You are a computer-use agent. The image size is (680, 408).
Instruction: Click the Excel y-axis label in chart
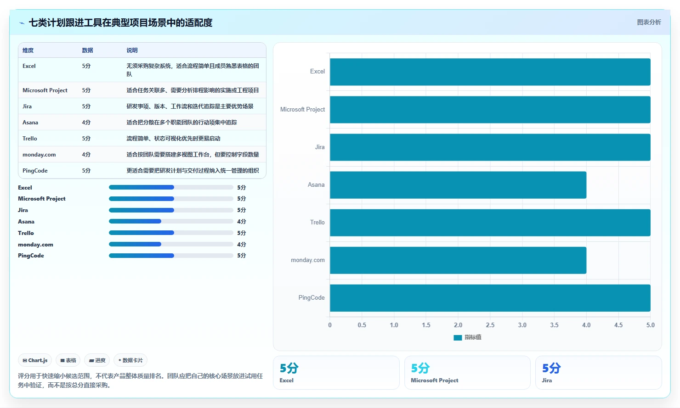[x=317, y=72]
